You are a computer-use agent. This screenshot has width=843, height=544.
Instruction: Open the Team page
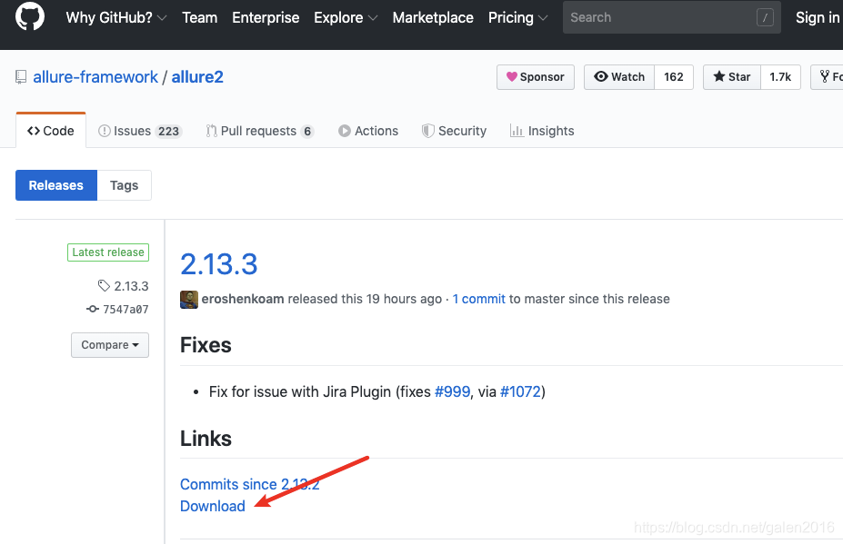199,18
